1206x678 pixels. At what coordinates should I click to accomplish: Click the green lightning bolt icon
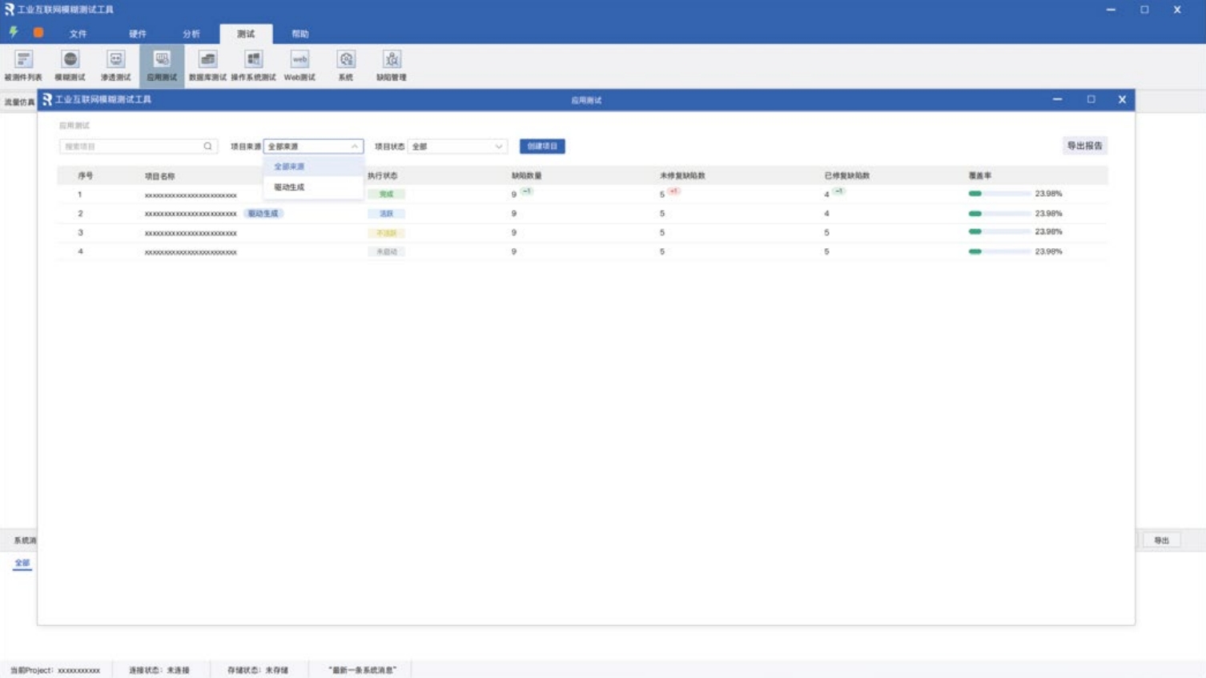pyautogui.click(x=14, y=33)
